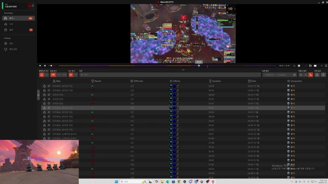Open the second item under the Settings heading
Screen dimensions: 328x184
coord(18,49)
